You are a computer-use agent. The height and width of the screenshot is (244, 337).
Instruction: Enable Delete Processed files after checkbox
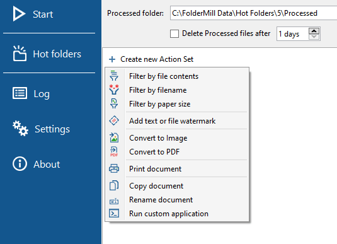174,33
